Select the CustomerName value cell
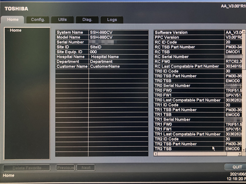 pos(118,66)
